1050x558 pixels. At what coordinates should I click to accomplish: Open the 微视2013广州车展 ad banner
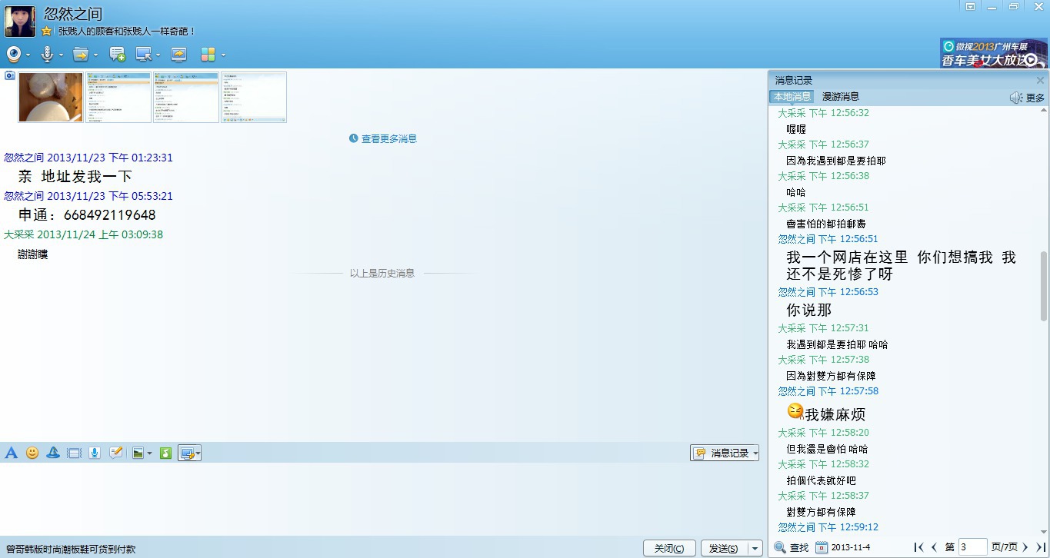click(x=993, y=53)
